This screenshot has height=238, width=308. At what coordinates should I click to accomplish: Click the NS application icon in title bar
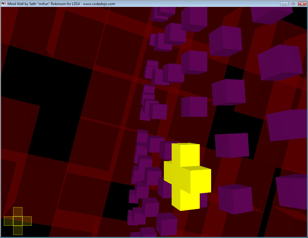(4, 4)
